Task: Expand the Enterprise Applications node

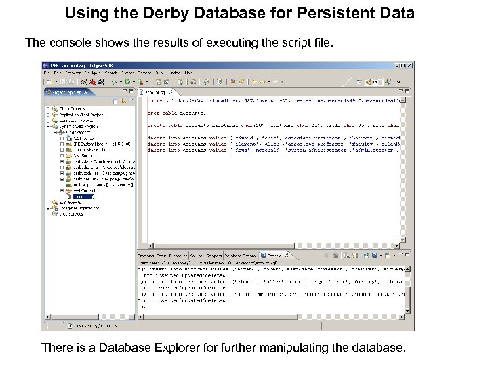Action: tap(48, 208)
